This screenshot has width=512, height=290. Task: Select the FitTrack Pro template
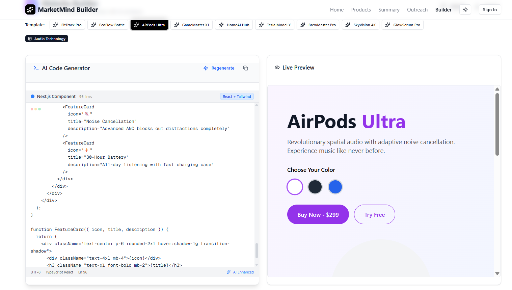coord(68,25)
